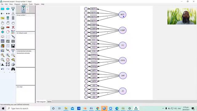Image resolution: width=197 pixels, height=111 pixels.
Task: Switch to the Tables tab
Action: click(49, 101)
